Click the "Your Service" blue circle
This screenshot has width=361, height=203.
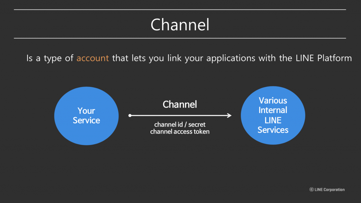click(x=86, y=116)
